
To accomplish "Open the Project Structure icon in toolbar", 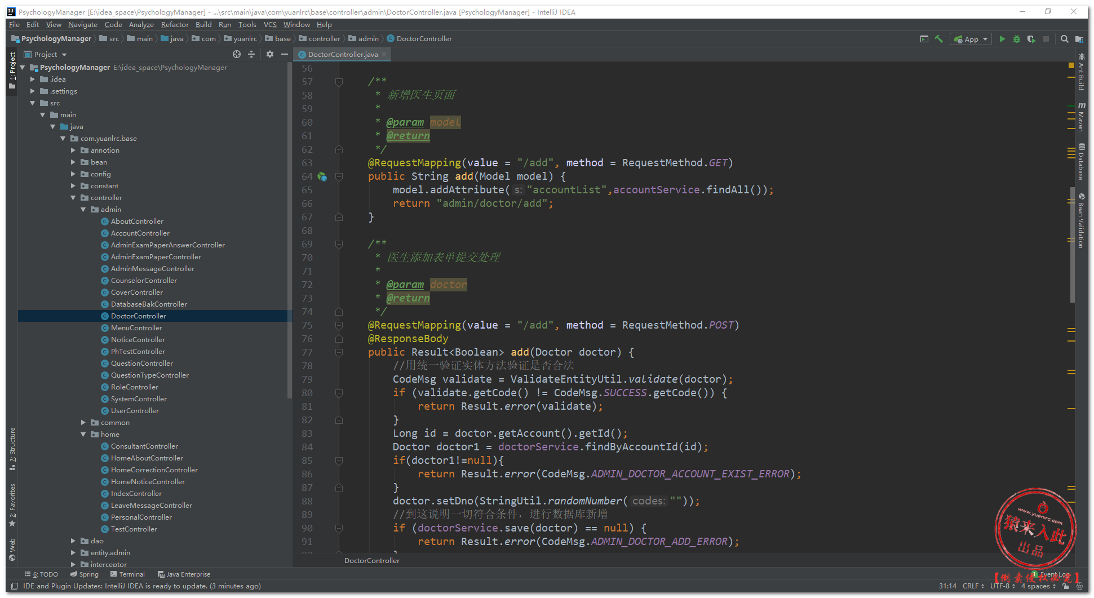I will coord(1079,39).
